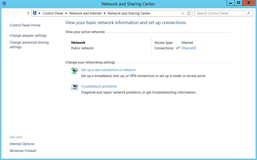The image size is (257, 160).
Task: Click the Back navigation arrow
Action: point(7,13)
